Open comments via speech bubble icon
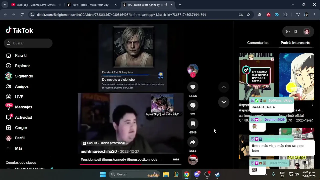 click(193, 105)
